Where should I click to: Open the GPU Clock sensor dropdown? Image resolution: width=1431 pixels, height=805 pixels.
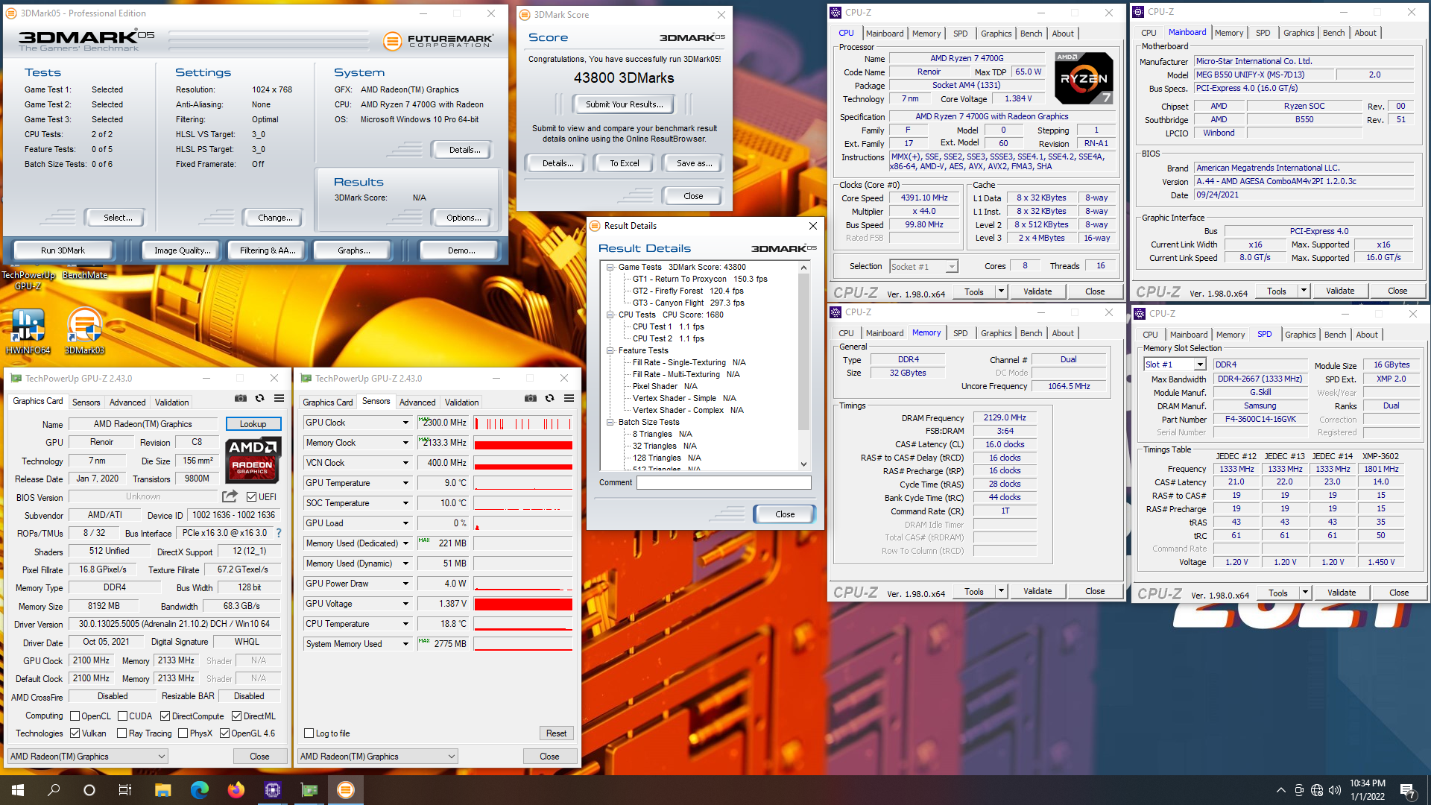tap(405, 423)
